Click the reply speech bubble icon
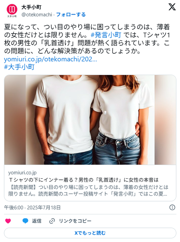This screenshot has width=180, height=242. [25, 221]
